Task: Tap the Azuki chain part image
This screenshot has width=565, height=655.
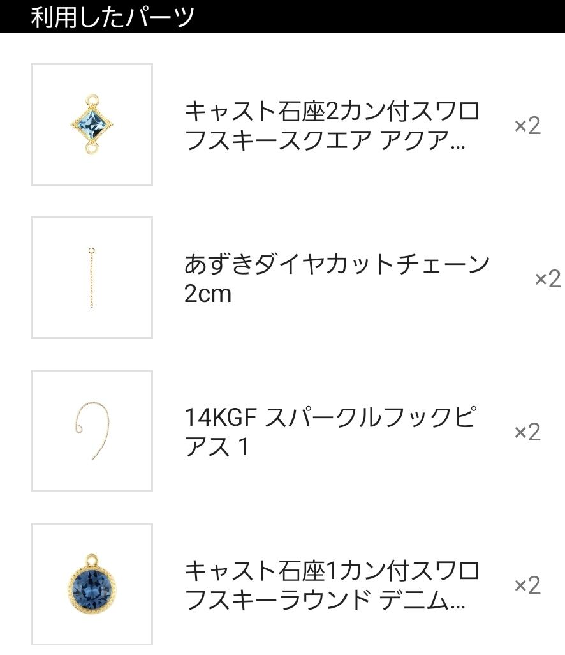Action: click(x=91, y=278)
